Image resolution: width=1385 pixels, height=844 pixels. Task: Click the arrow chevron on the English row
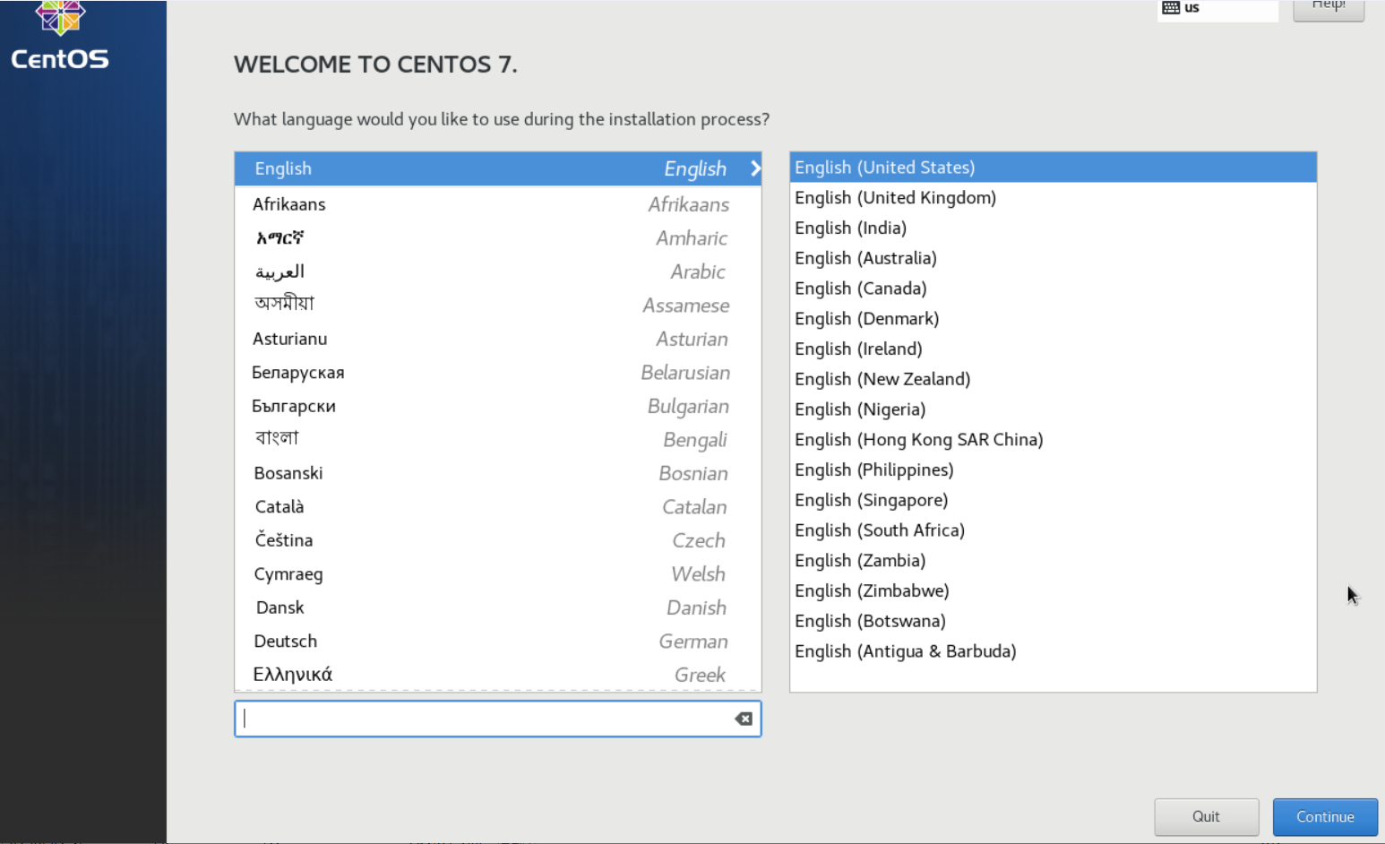(755, 168)
